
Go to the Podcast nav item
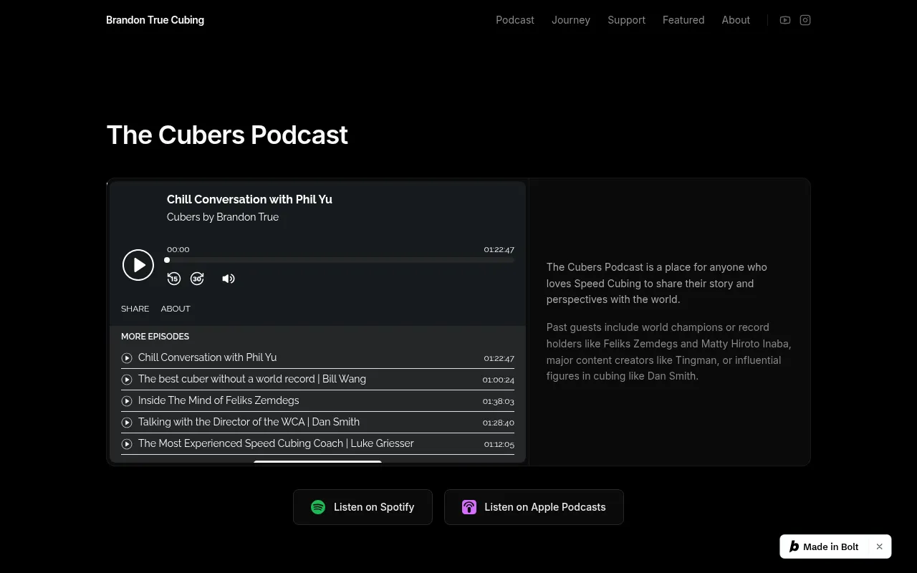pos(515,20)
